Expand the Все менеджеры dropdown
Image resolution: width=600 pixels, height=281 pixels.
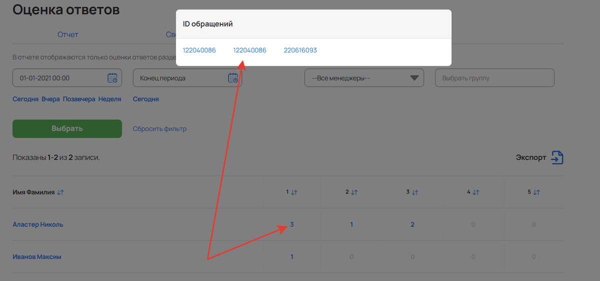pos(364,78)
